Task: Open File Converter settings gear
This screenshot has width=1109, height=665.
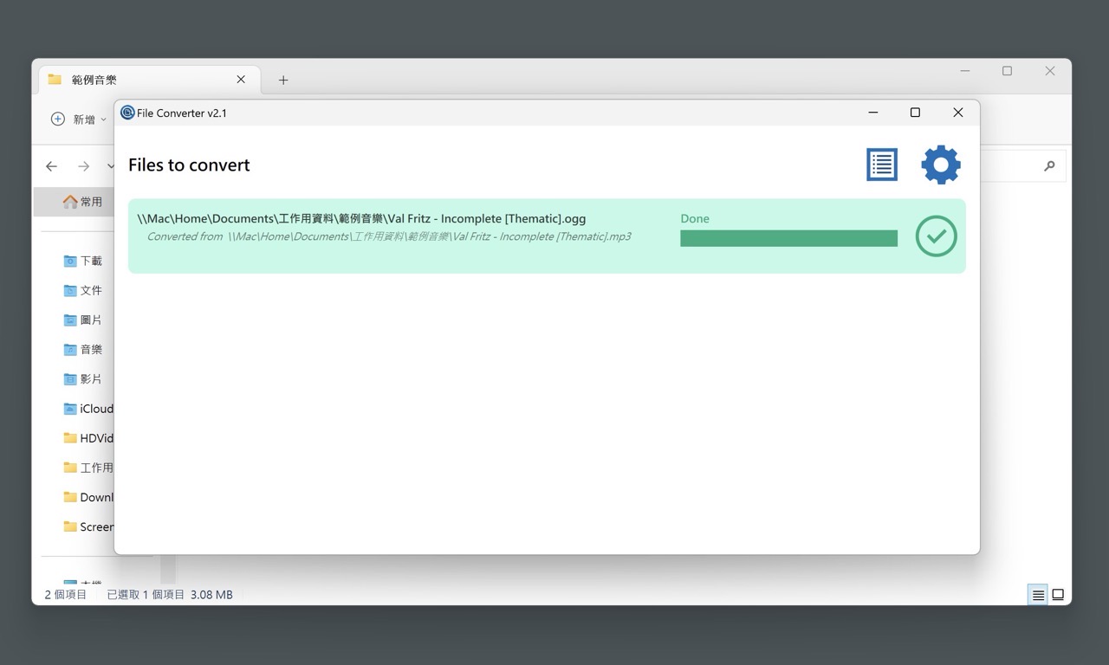Action: pos(941,165)
